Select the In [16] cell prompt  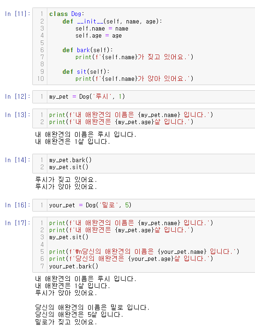18,205
